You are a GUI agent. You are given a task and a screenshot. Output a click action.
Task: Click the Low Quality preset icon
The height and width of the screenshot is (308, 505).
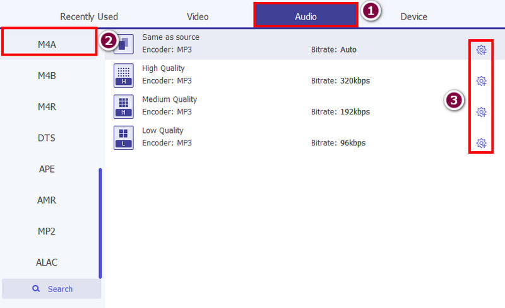[123, 137]
